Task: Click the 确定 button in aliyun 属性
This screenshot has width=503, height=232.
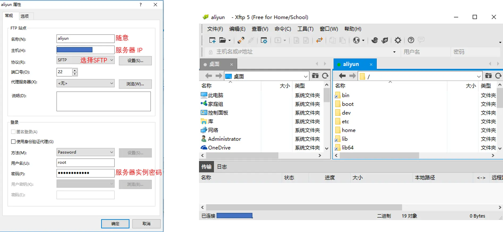Action: point(115,224)
